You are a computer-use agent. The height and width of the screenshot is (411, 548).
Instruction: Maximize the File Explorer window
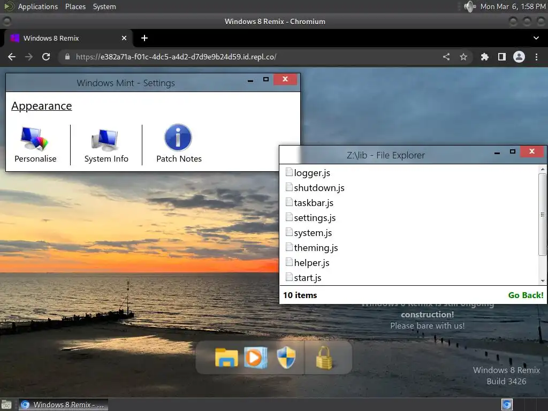click(x=512, y=151)
